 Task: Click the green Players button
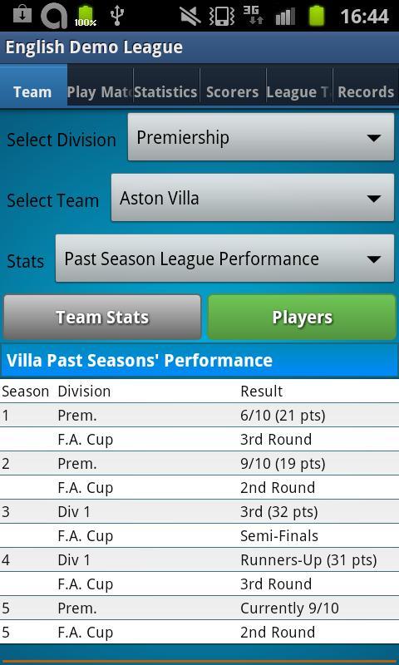pos(302,318)
